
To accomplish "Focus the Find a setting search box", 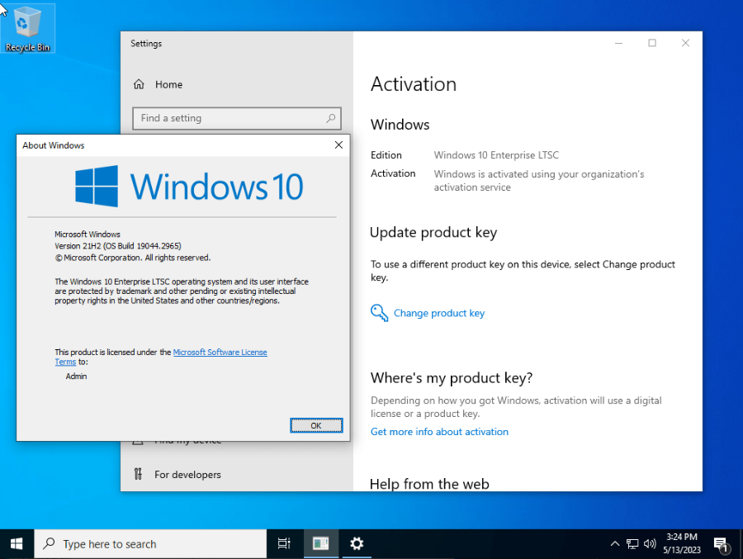I will [x=236, y=118].
